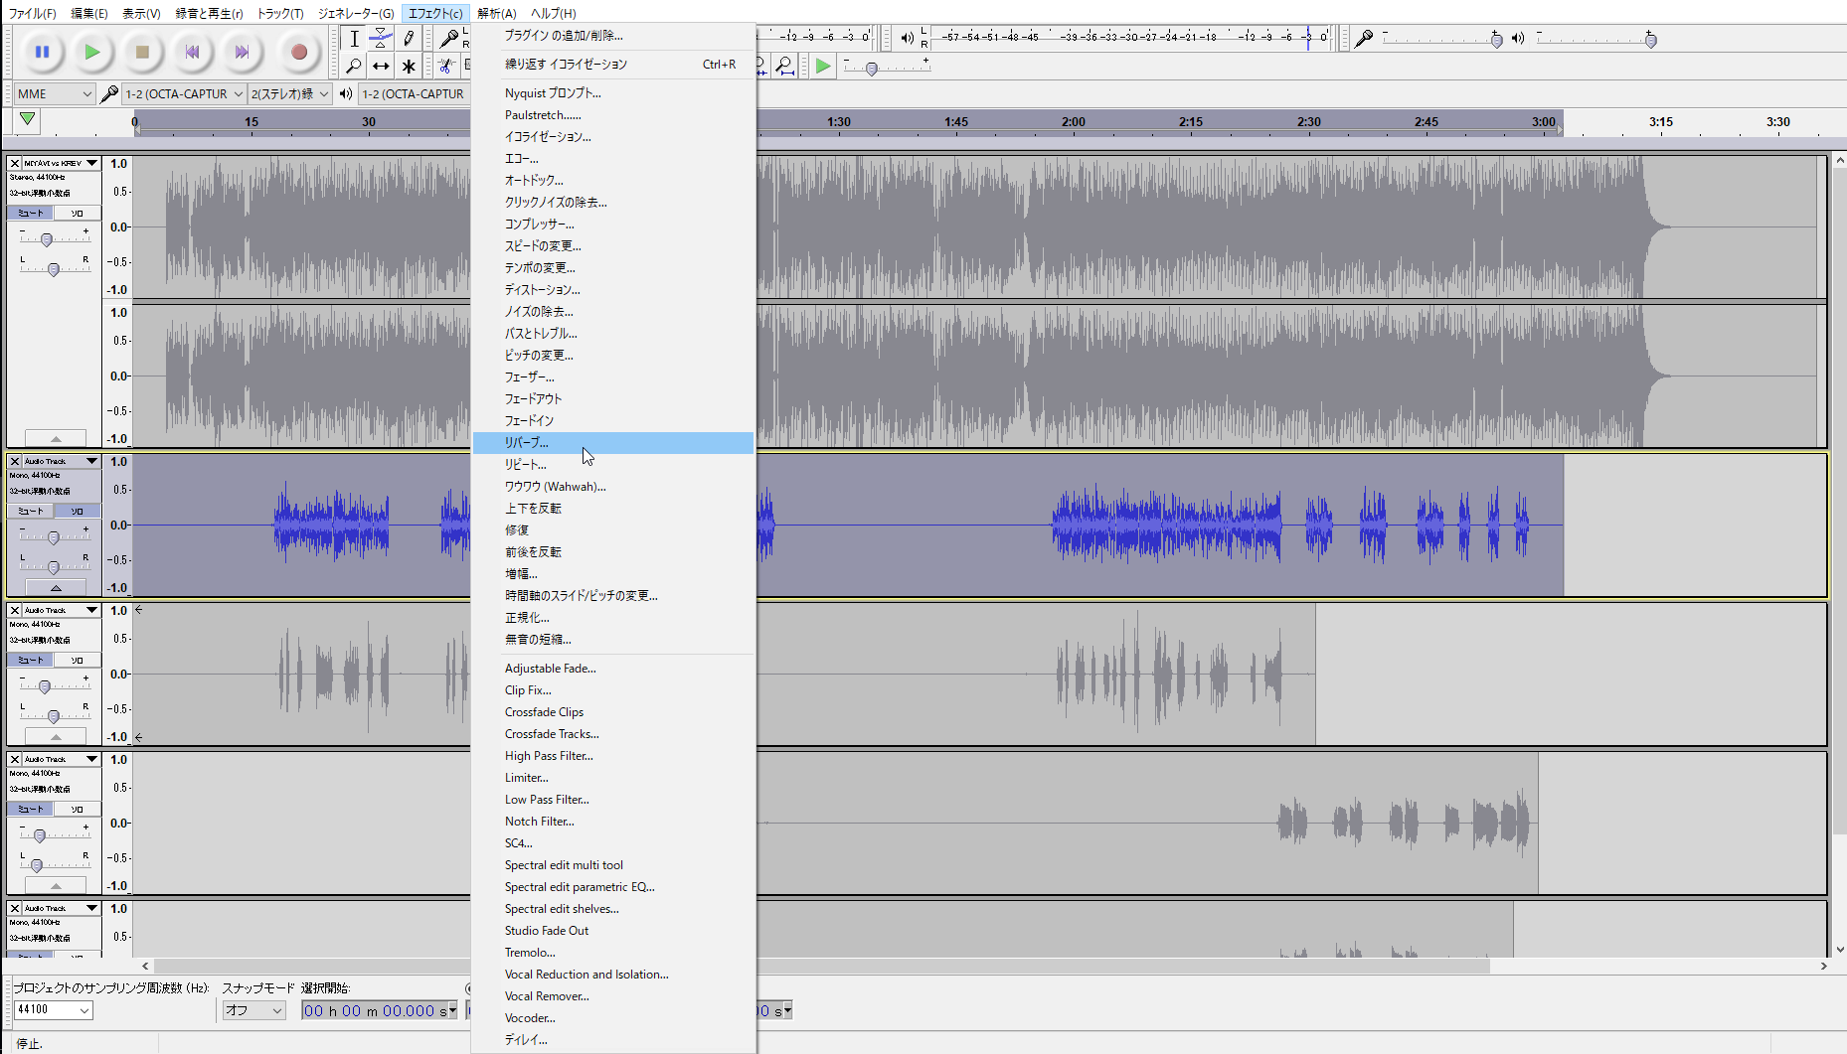The image size is (1847, 1054).
Task: Select リバーブ... from the effect menu
Action: pyautogui.click(x=526, y=442)
